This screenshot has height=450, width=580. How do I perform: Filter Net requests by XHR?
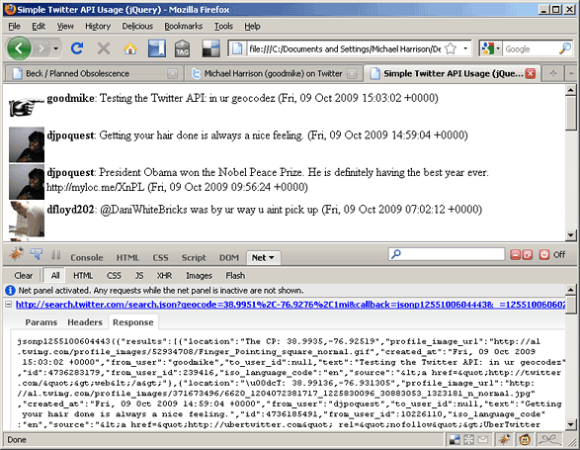tap(164, 276)
